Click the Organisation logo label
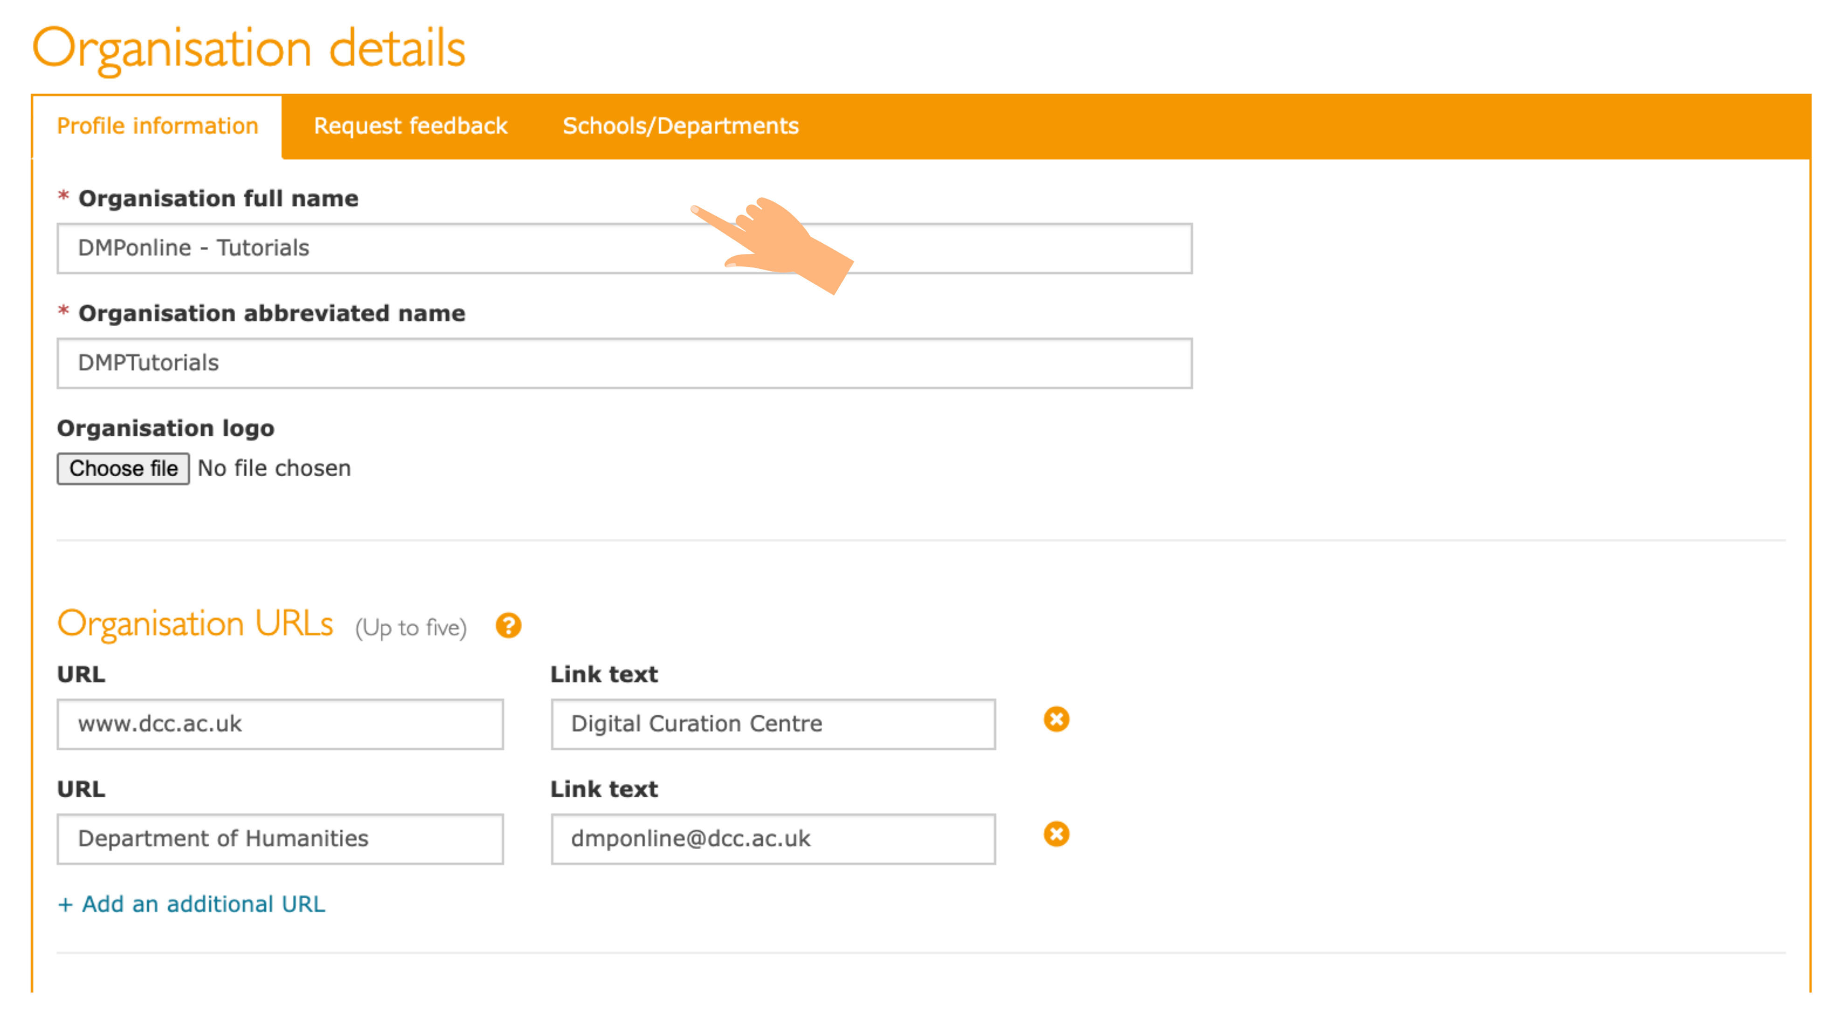1843x1034 pixels. (165, 428)
